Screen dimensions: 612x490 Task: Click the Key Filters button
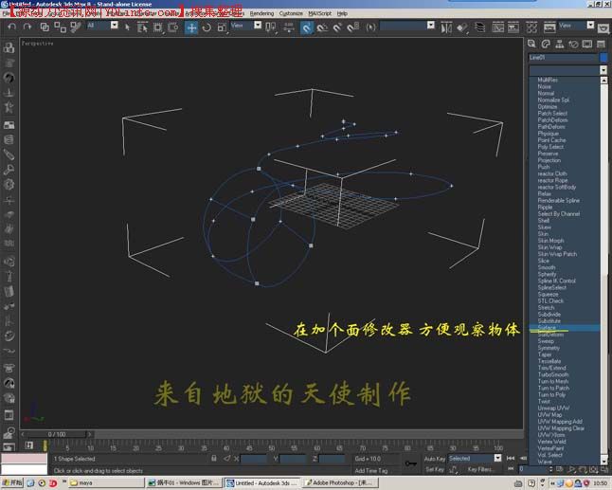tap(481, 469)
